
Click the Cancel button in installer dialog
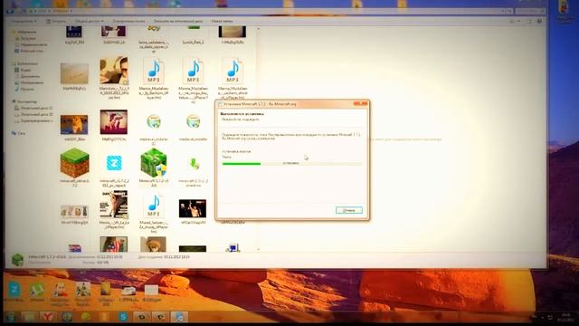click(x=349, y=210)
